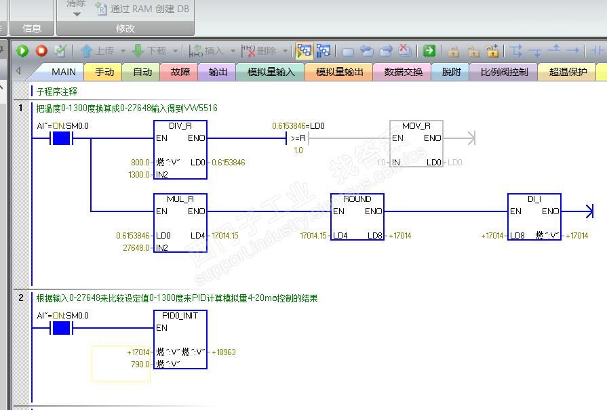Switch to the 数据交换 tab
Image resolution: width=607 pixels, height=410 pixels.
[403, 72]
